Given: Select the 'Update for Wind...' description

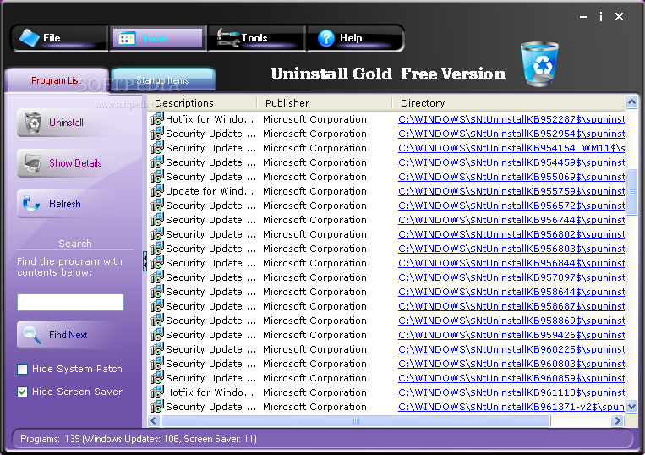Looking at the screenshot, I should [210, 191].
